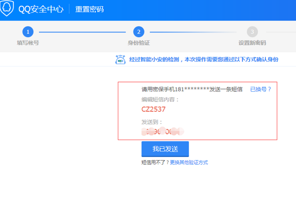
Task: Click the robot assistant icon
Action: (x=121, y=60)
